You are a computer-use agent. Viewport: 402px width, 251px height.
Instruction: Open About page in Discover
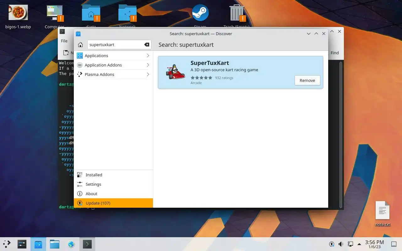[113, 194]
